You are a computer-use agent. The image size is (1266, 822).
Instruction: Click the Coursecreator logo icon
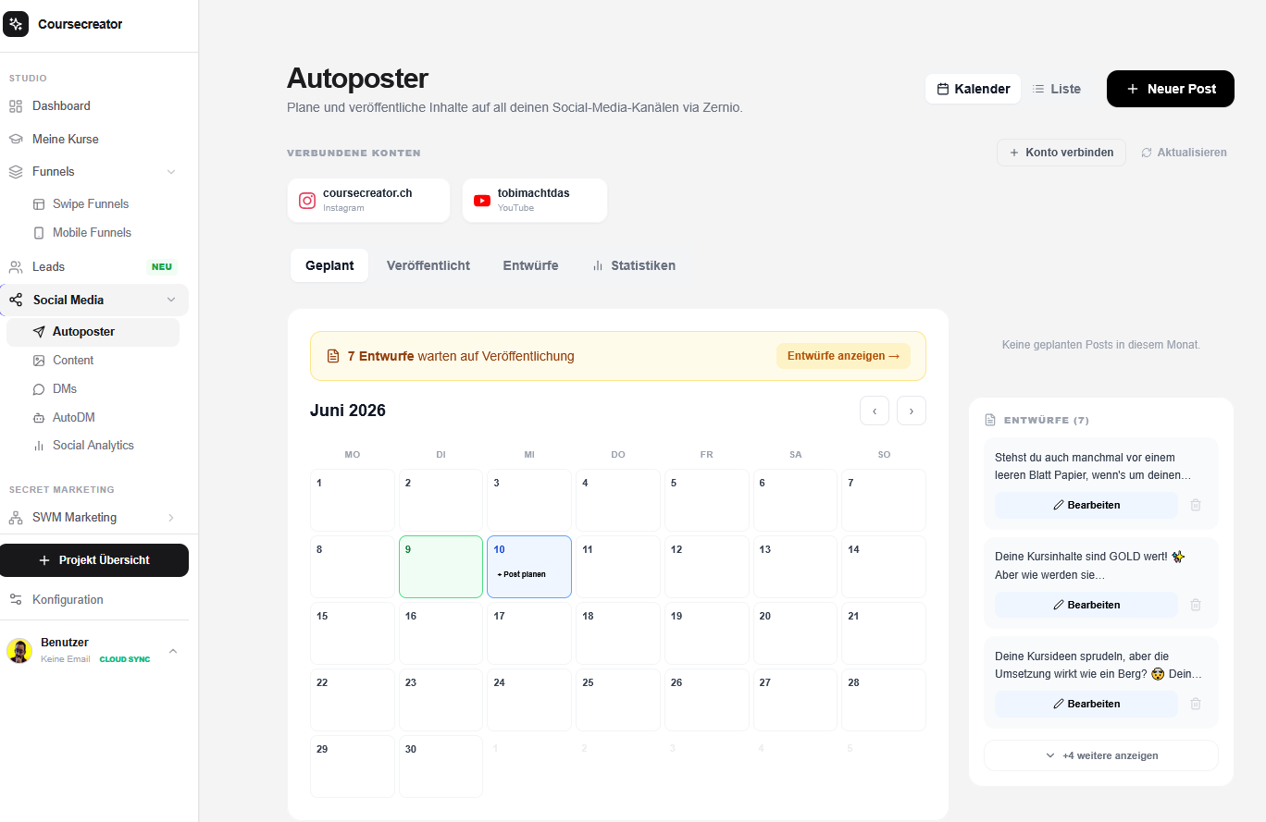tap(16, 24)
